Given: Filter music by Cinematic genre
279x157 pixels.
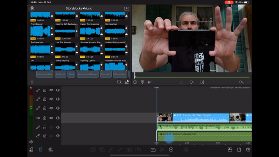Looking at the screenshot, I should [106, 74].
